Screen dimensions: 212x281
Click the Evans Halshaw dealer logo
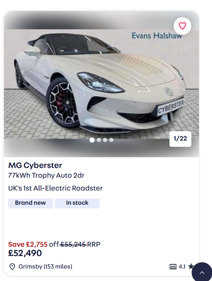(157, 36)
